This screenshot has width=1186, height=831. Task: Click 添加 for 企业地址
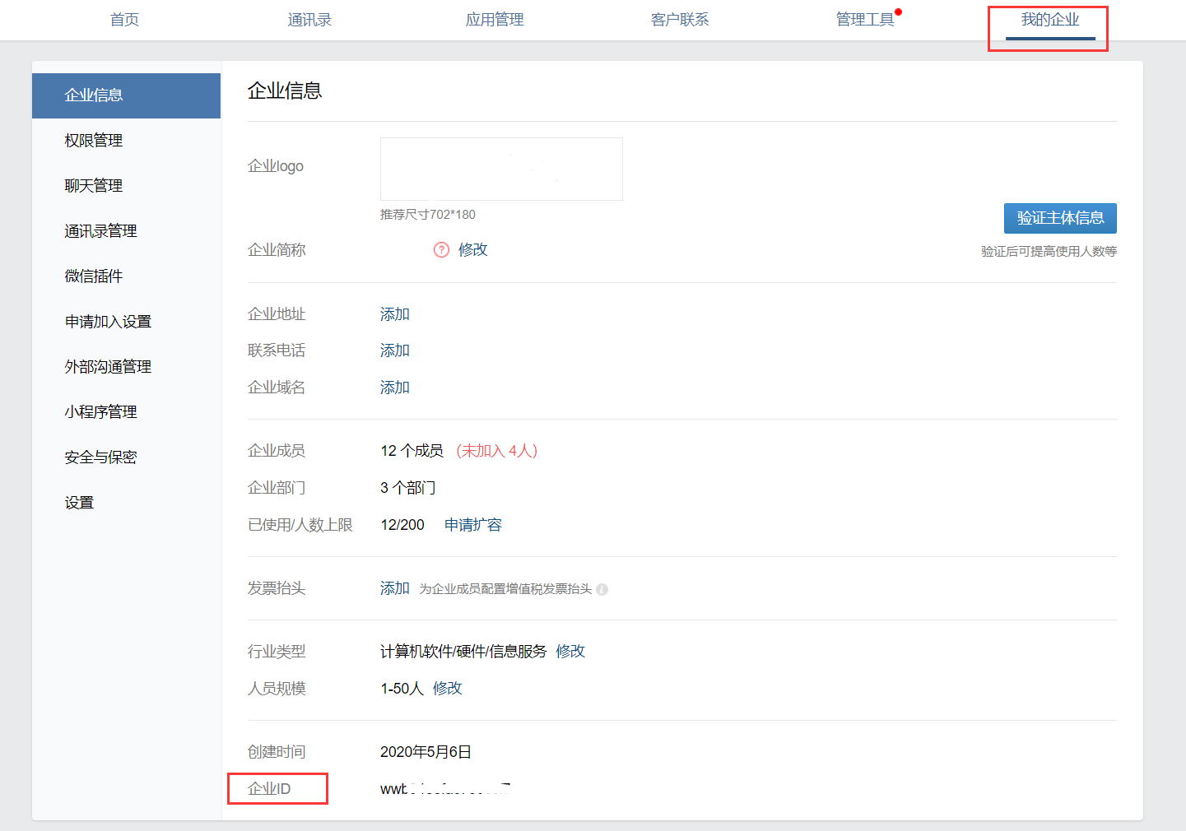[x=395, y=314]
